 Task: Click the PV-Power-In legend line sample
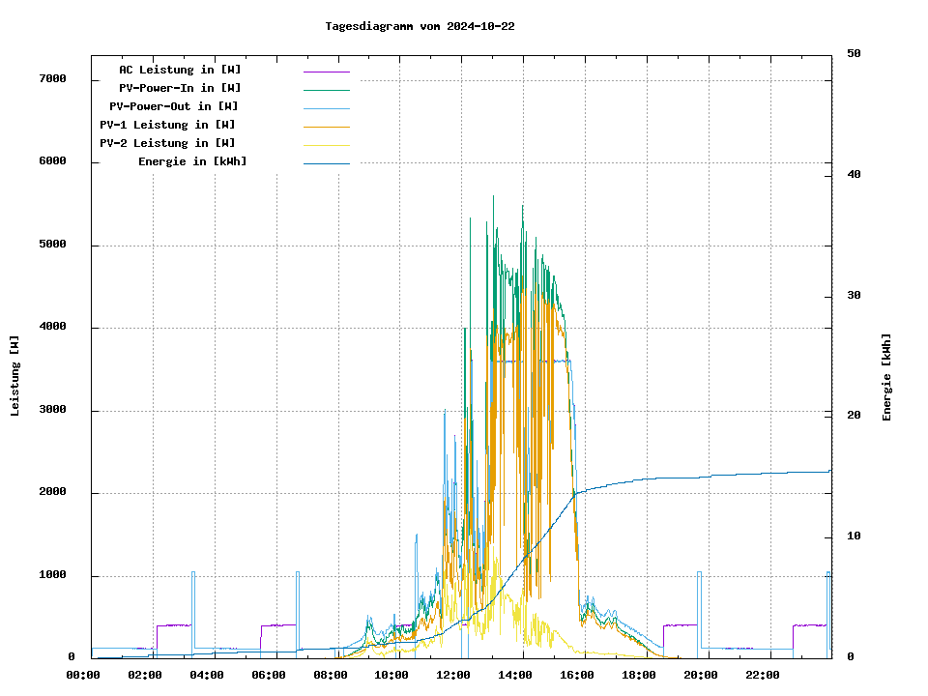tap(326, 90)
